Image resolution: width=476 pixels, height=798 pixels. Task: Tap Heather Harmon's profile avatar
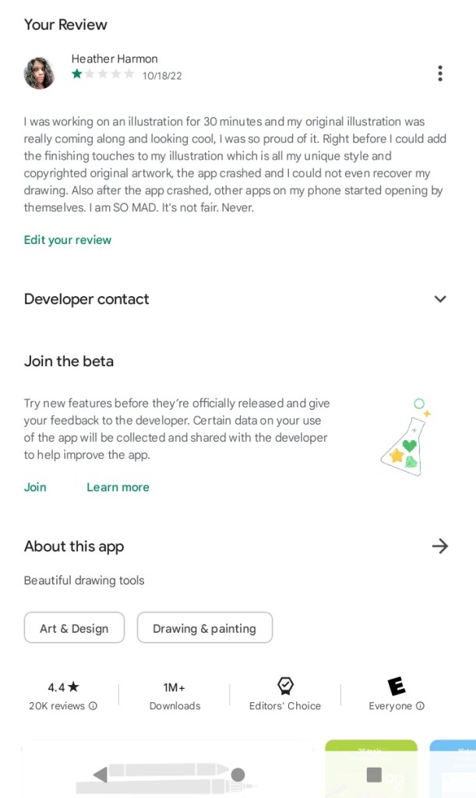click(x=39, y=72)
